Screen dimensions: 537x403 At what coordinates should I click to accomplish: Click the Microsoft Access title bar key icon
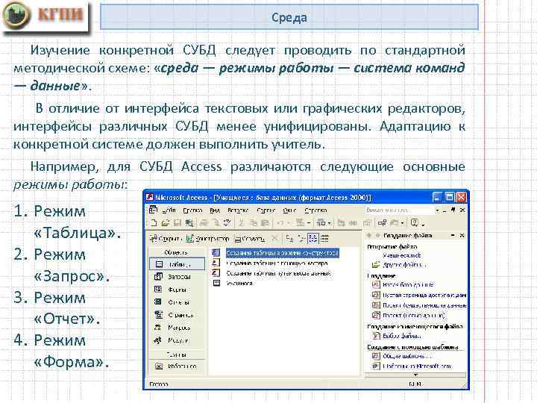point(149,197)
